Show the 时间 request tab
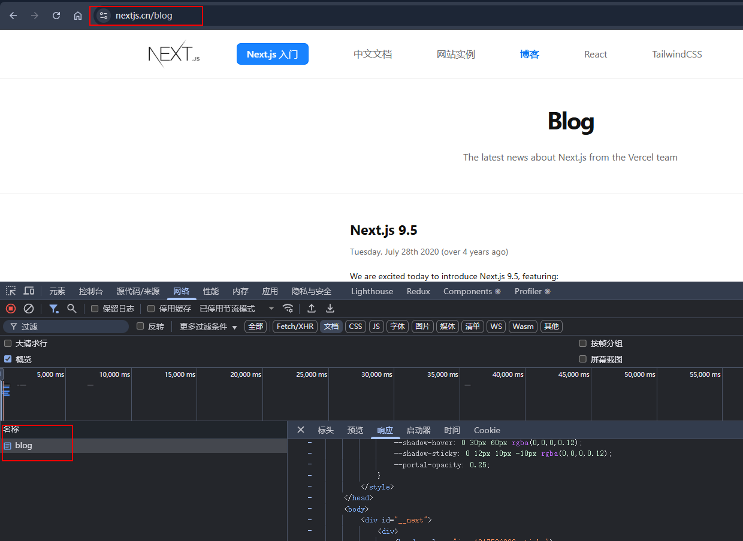743x541 pixels. tap(452, 430)
